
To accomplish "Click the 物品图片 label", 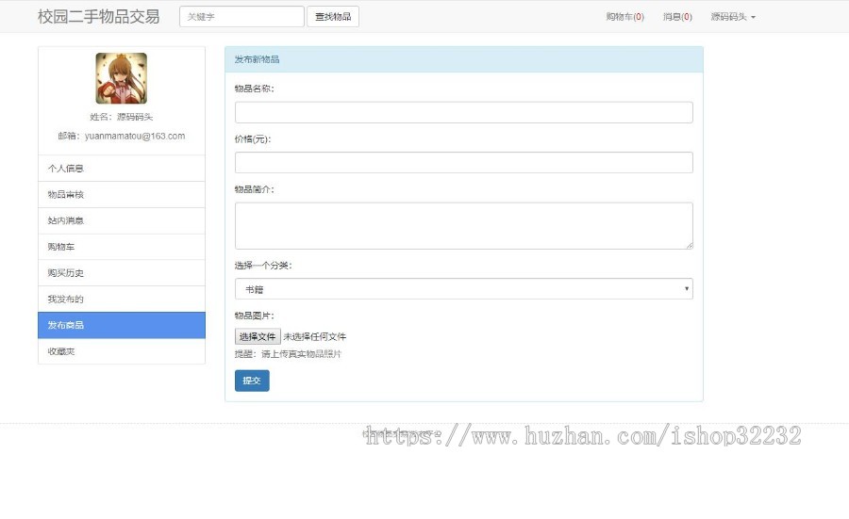I will point(255,316).
